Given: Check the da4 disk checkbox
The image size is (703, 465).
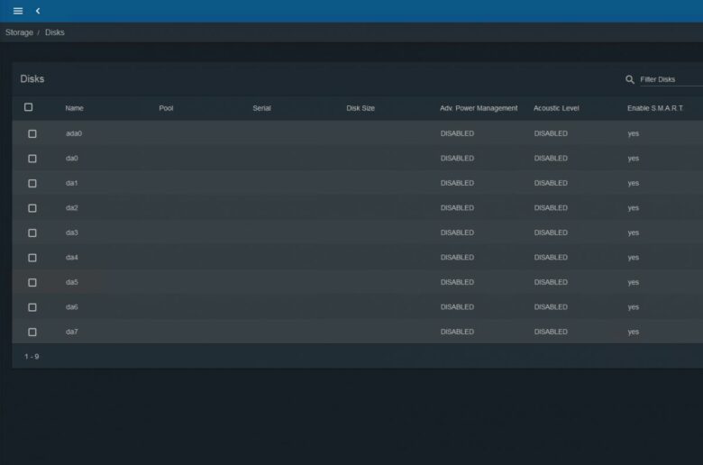Looking at the screenshot, I should coord(32,258).
